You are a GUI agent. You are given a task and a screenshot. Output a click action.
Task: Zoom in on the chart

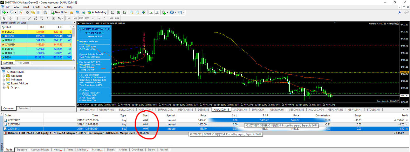132,12
